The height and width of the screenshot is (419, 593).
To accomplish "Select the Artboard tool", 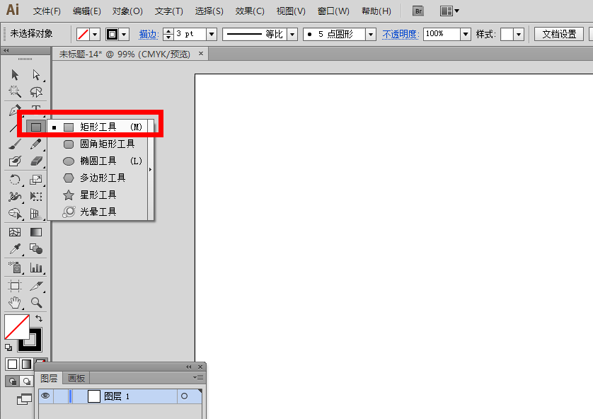I will (15, 286).
